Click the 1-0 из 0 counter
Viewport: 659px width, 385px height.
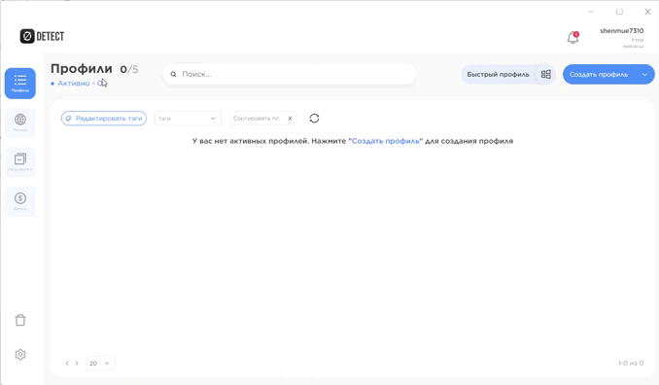coord(631,364)
